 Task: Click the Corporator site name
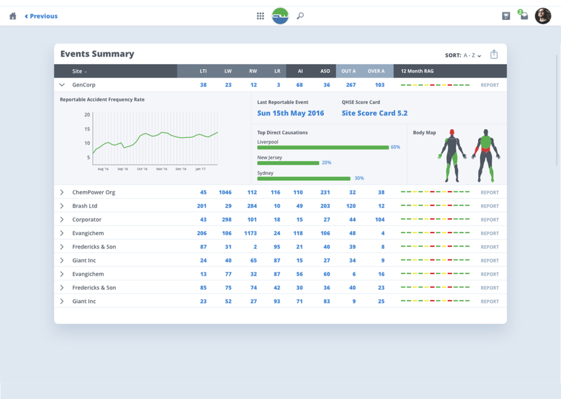point(87,220)
